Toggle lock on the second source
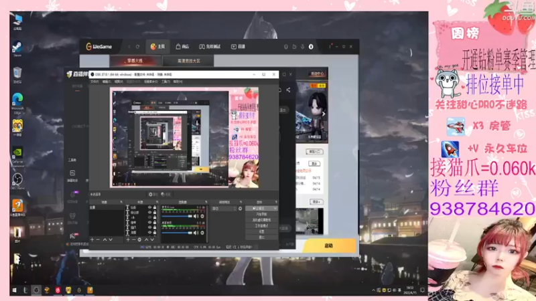 [x=155, y=212]
